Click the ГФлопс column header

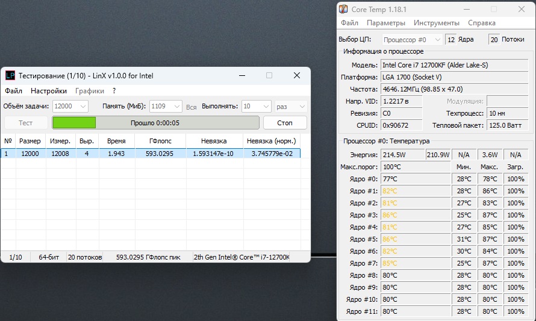[160, 141]
